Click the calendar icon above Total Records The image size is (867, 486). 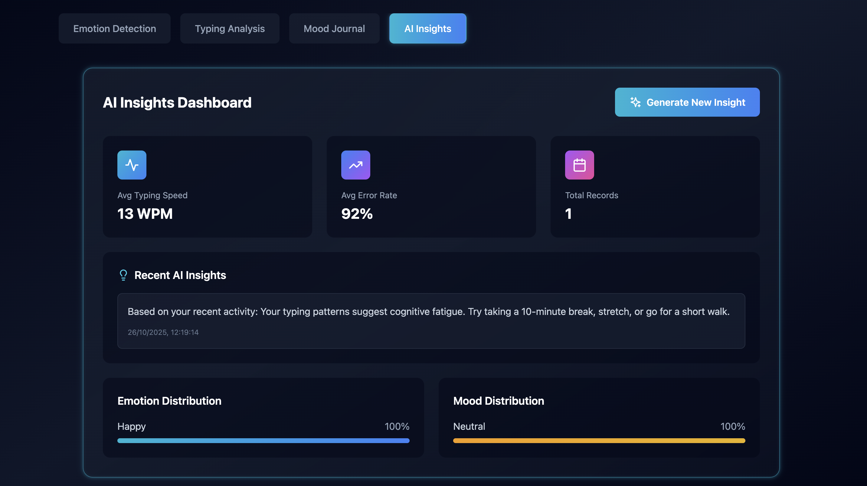[579, 165]
